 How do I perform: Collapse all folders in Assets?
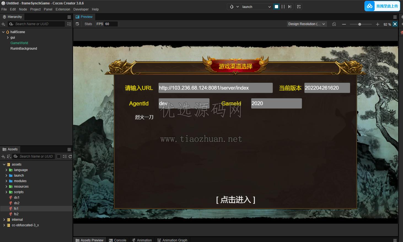click(x=65, y=156)
